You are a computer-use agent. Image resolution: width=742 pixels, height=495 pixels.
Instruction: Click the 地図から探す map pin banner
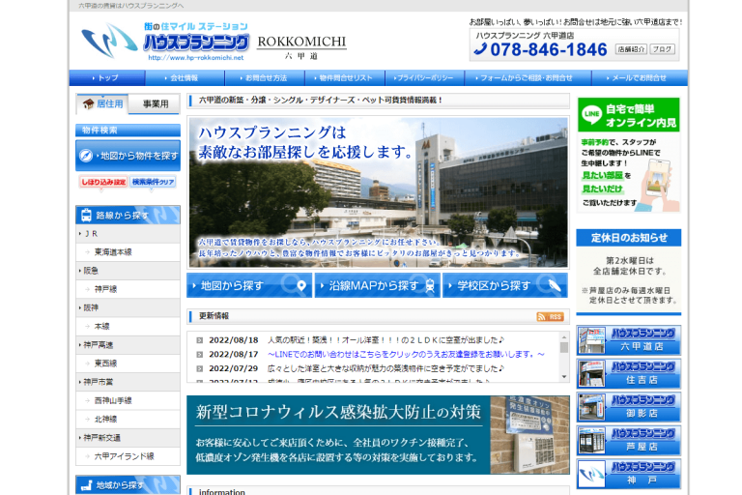249,285
